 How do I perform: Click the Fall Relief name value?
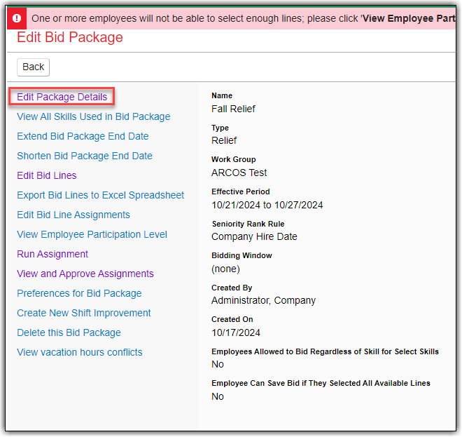pos(233,109)
